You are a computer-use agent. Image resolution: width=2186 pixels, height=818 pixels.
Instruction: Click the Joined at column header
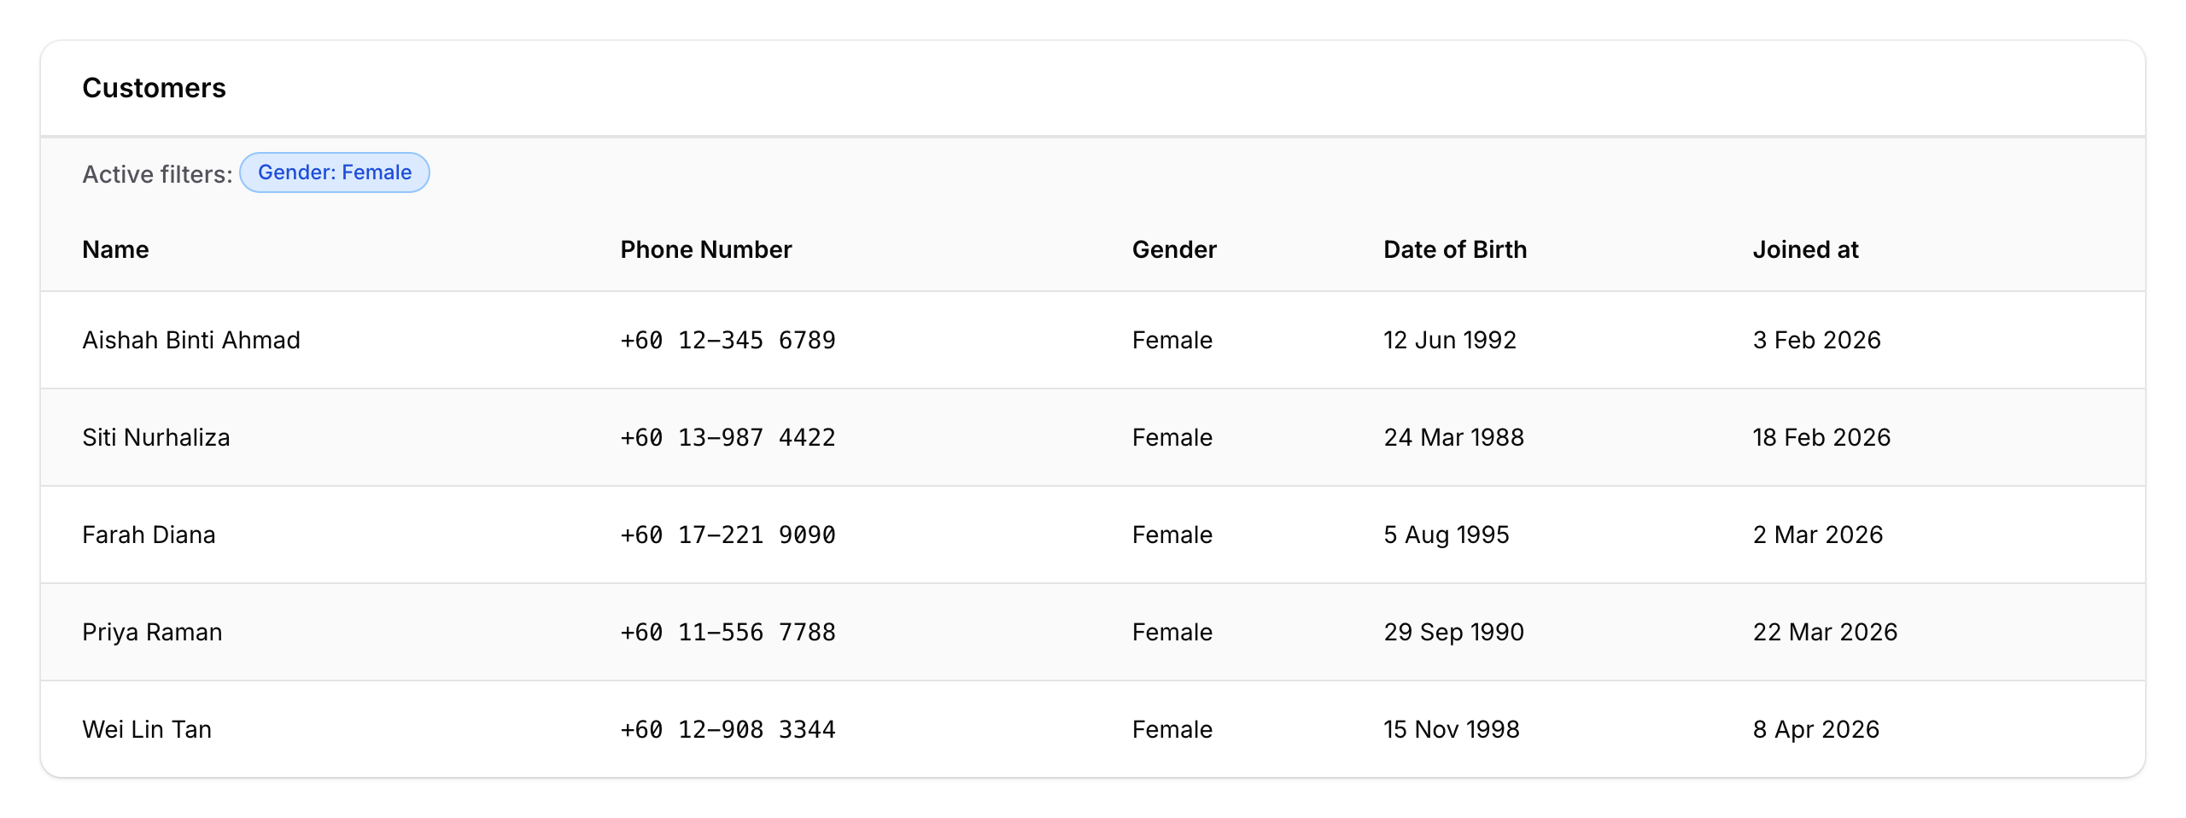coord(1806,249)
